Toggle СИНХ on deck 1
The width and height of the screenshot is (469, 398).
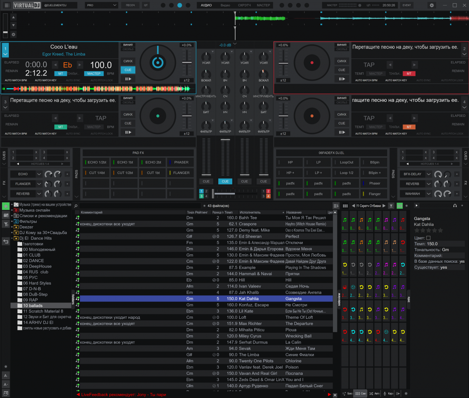[128, 61]
